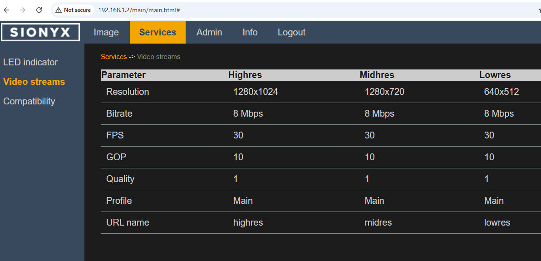Screen dimensions: 541x261
Task: Click the Midres Profile Main value
Action: click(x=374, y=201)
